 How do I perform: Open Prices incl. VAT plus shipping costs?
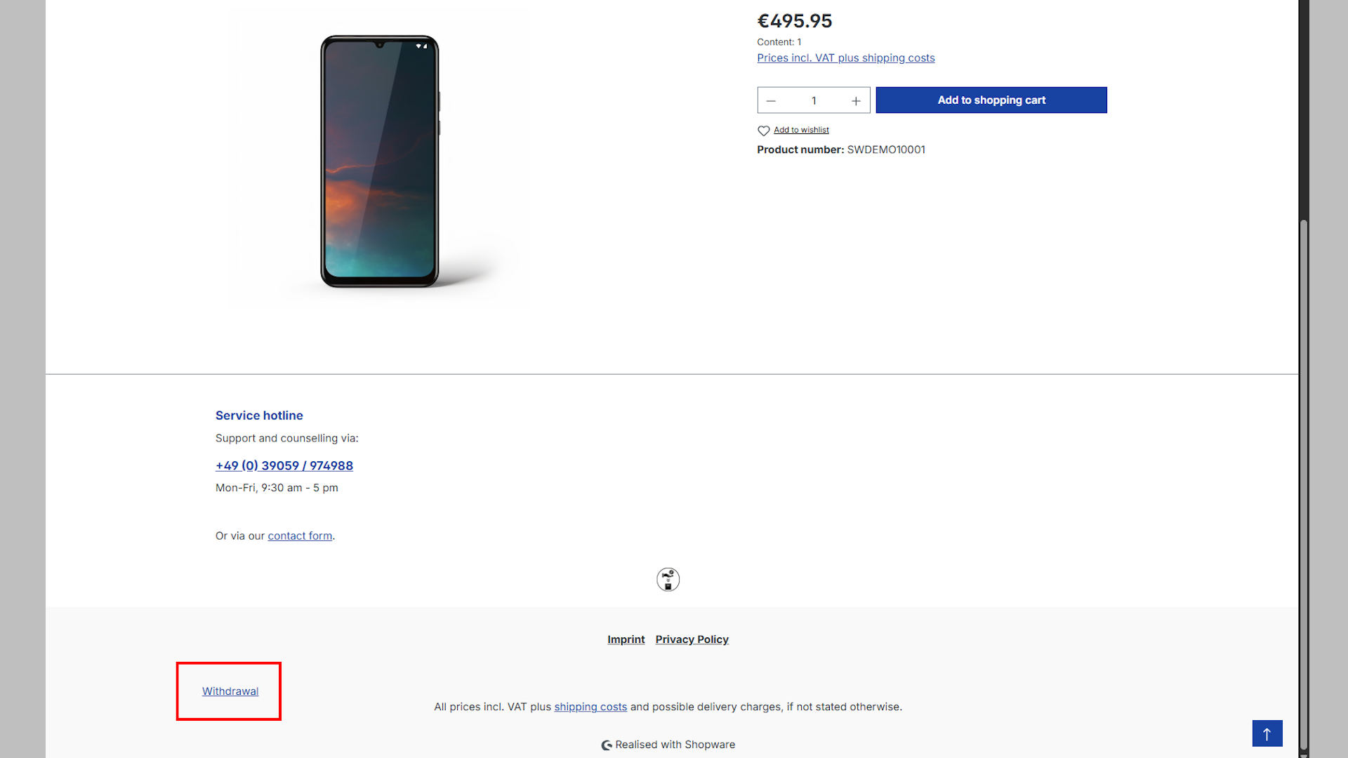tap(846, 58)
